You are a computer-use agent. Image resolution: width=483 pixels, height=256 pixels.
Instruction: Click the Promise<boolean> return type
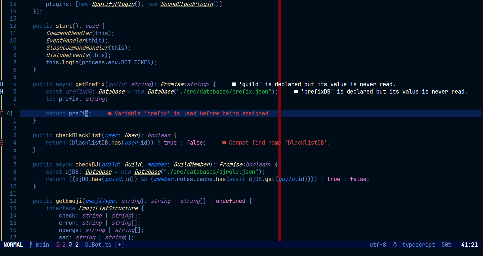245,164
